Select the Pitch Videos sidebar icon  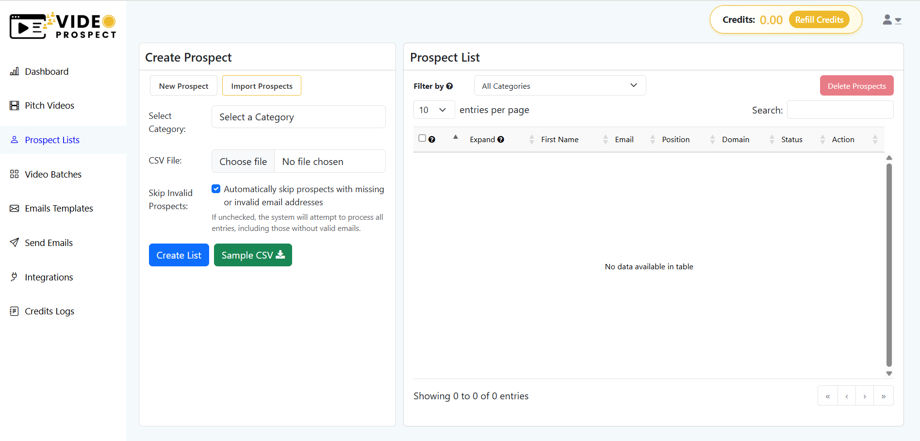coord(15,105)
